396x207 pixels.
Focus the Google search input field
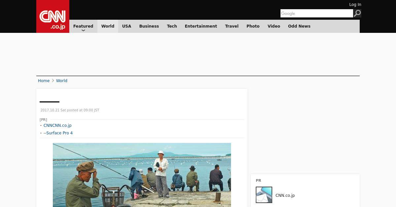tap(317, 13)
